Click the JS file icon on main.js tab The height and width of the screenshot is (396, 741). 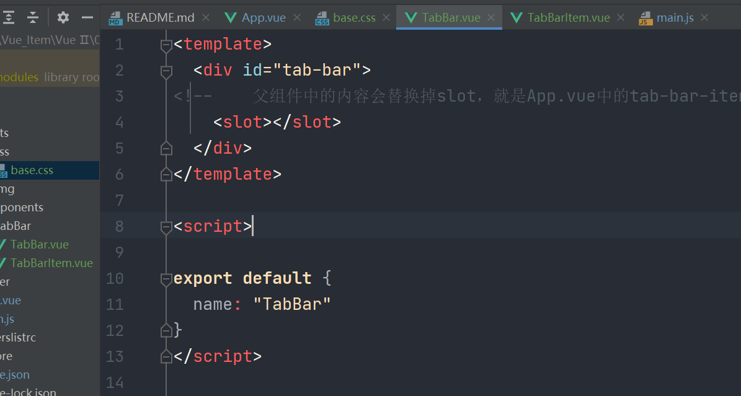(x=646, y=19)
